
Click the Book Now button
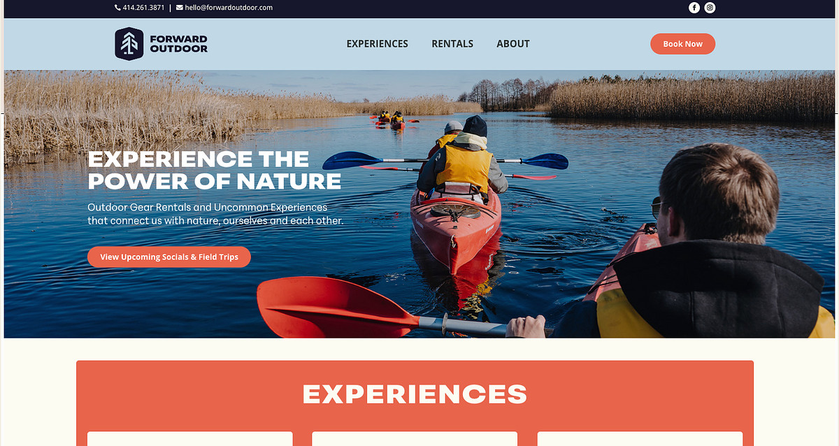[x=682, y=44]
